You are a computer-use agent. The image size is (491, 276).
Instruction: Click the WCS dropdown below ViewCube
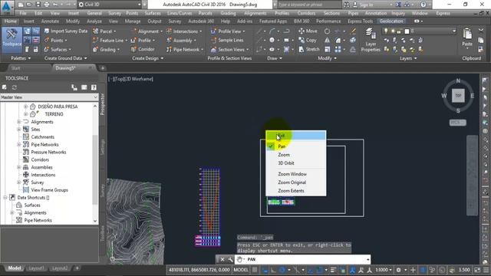point(458,123)
